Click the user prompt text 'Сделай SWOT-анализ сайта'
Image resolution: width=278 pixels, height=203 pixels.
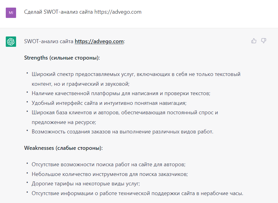(x=58, y=12)
